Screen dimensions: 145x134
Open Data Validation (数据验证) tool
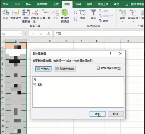[x=35, y=16]
